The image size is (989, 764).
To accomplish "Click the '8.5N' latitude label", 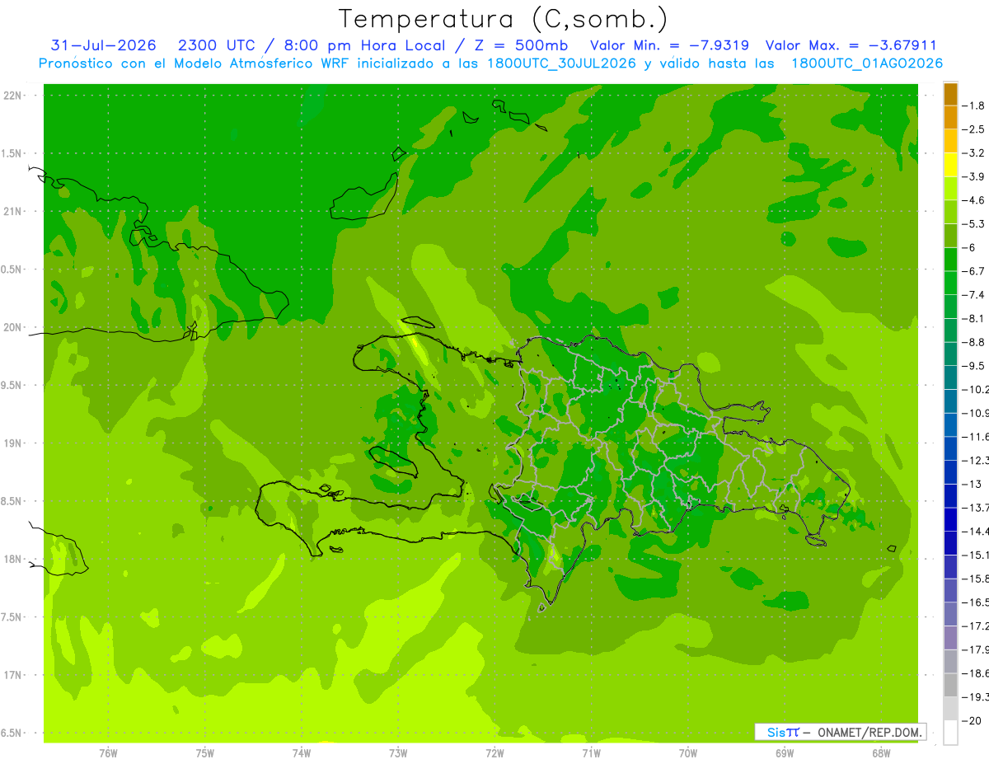I will pos(12,501).
